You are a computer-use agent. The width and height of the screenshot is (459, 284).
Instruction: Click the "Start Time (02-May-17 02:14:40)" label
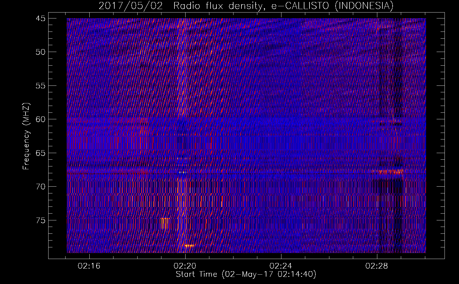coord(246,274)
